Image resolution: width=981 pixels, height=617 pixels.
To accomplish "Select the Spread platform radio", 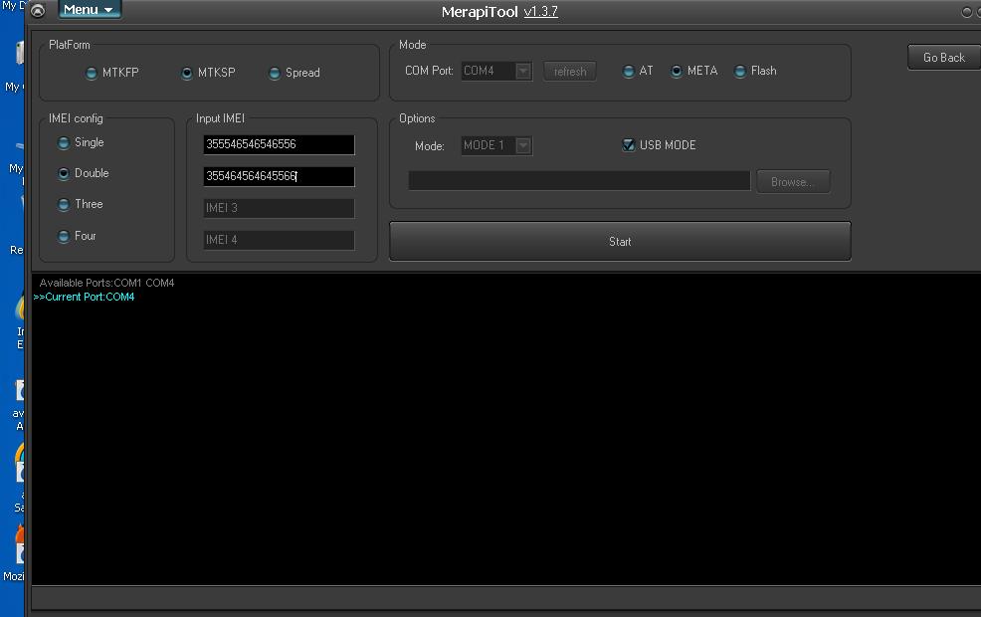I will pos(274,74).
